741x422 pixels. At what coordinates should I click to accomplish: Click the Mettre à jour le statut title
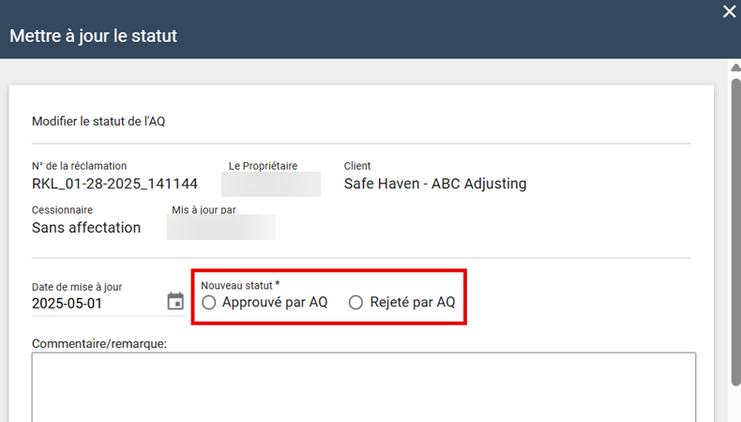[x=94, y=37]
